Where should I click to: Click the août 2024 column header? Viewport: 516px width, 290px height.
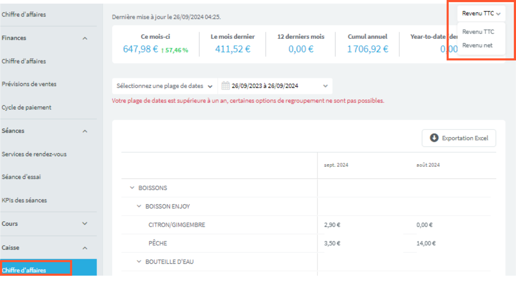tap(428, 165)
